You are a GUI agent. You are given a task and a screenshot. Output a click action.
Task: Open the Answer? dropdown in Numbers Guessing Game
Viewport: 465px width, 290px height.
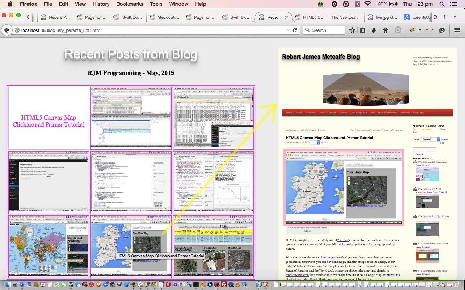point(438,140)
